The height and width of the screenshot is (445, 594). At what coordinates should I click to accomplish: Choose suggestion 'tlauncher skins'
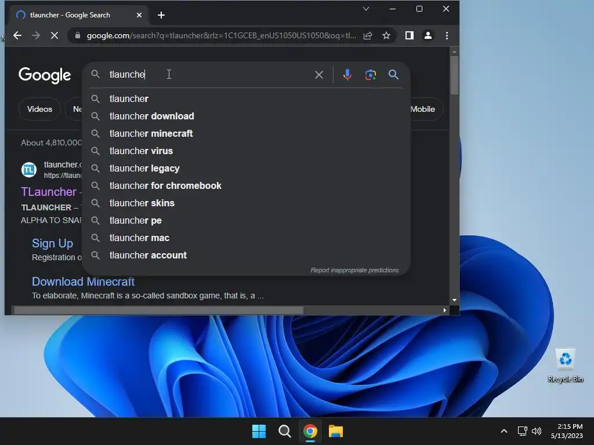coord(246,203)
